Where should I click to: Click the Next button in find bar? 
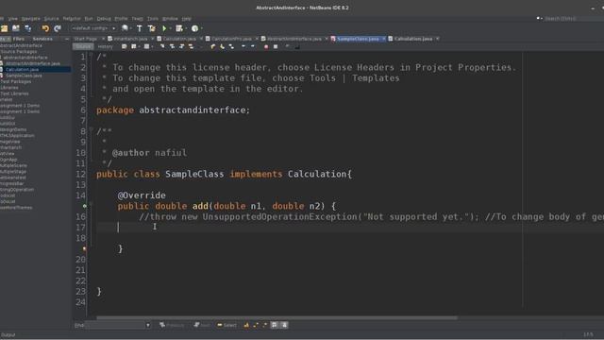point(202,325)
